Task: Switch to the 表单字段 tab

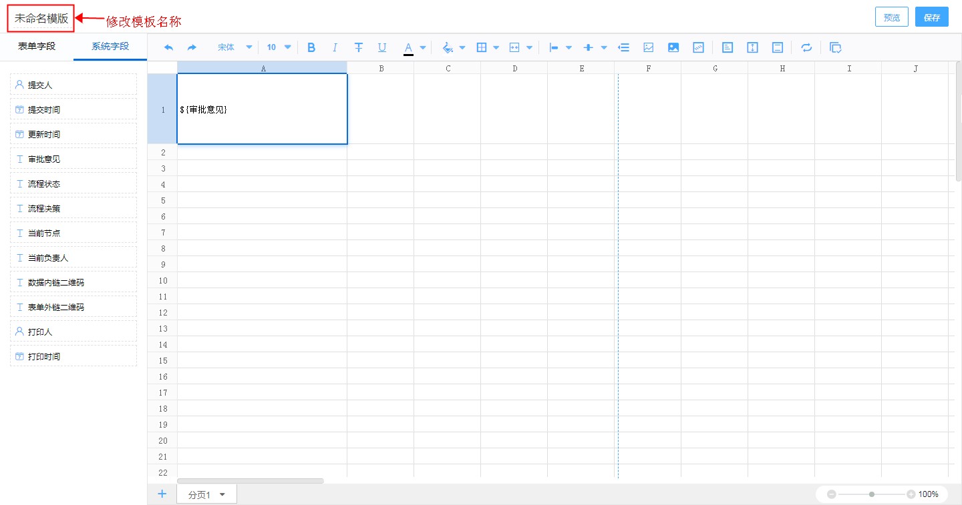Action: point(37,46)
